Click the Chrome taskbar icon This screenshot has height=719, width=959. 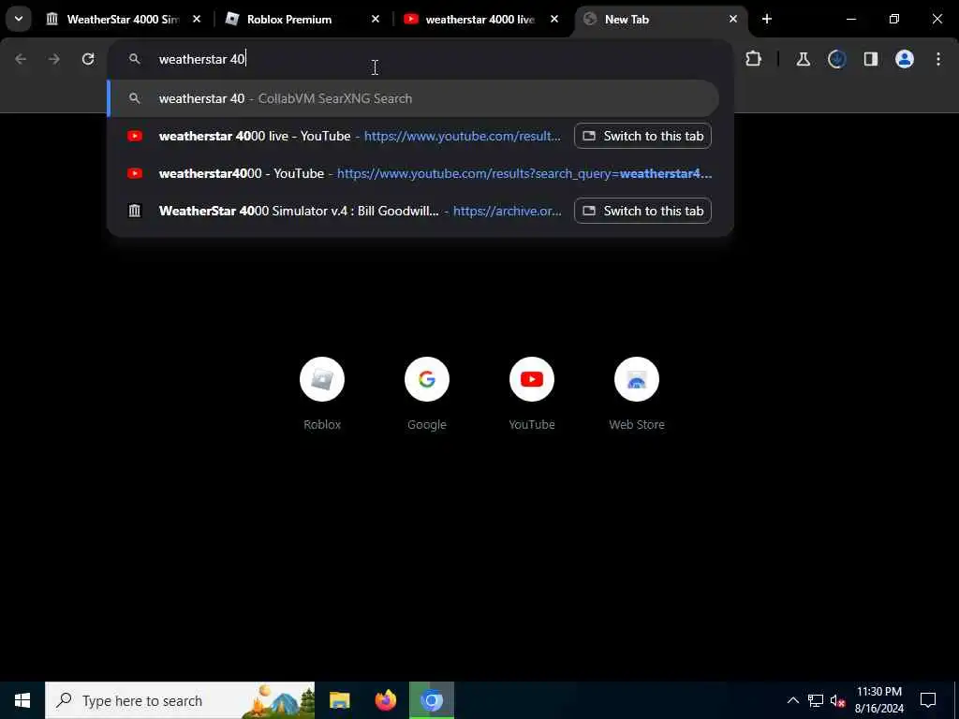(432, 700)
